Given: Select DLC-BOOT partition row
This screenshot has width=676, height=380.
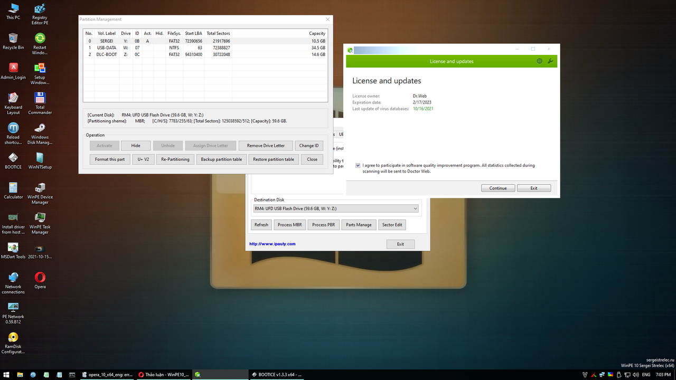Looking at the screenshot, I should [x=205, y=54].
